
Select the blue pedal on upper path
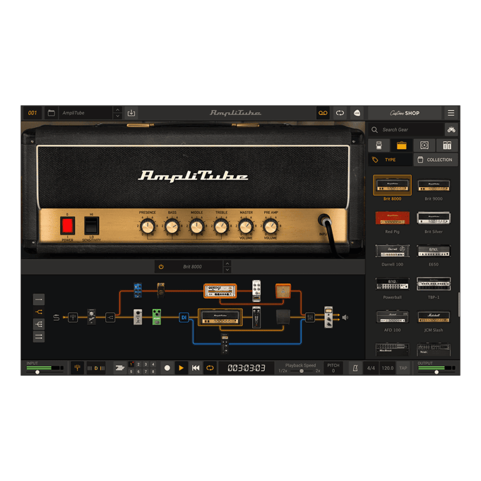pyautogui.click(x=138, y=290)
